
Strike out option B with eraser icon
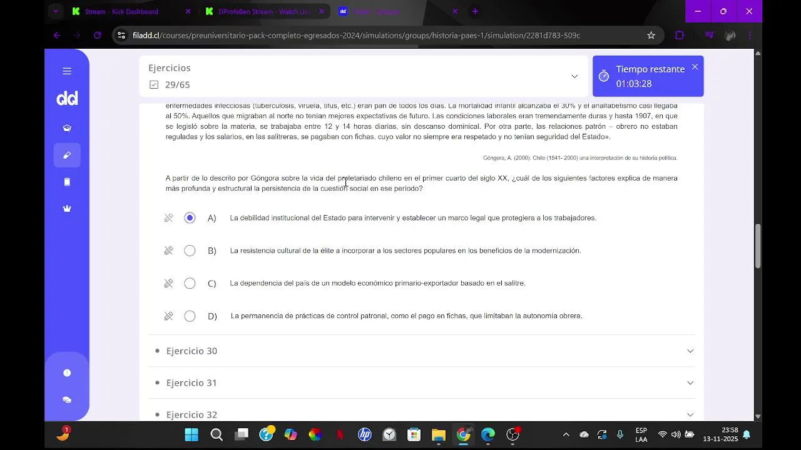[168, 251]
